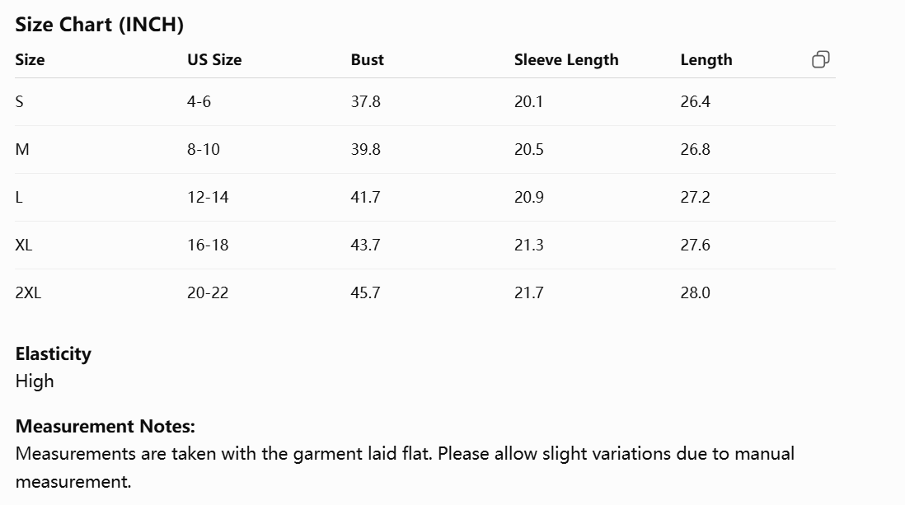The image size is (905, 505).
Task: Click the Measurement Notes heading
Action: click(x=105, y=427)
